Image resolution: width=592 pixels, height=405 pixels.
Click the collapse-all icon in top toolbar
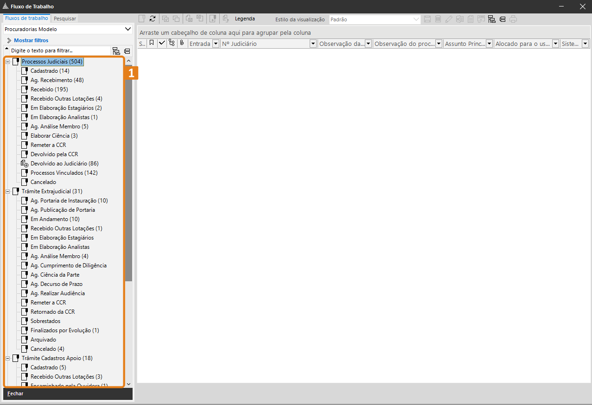click(x=503, y=19)
